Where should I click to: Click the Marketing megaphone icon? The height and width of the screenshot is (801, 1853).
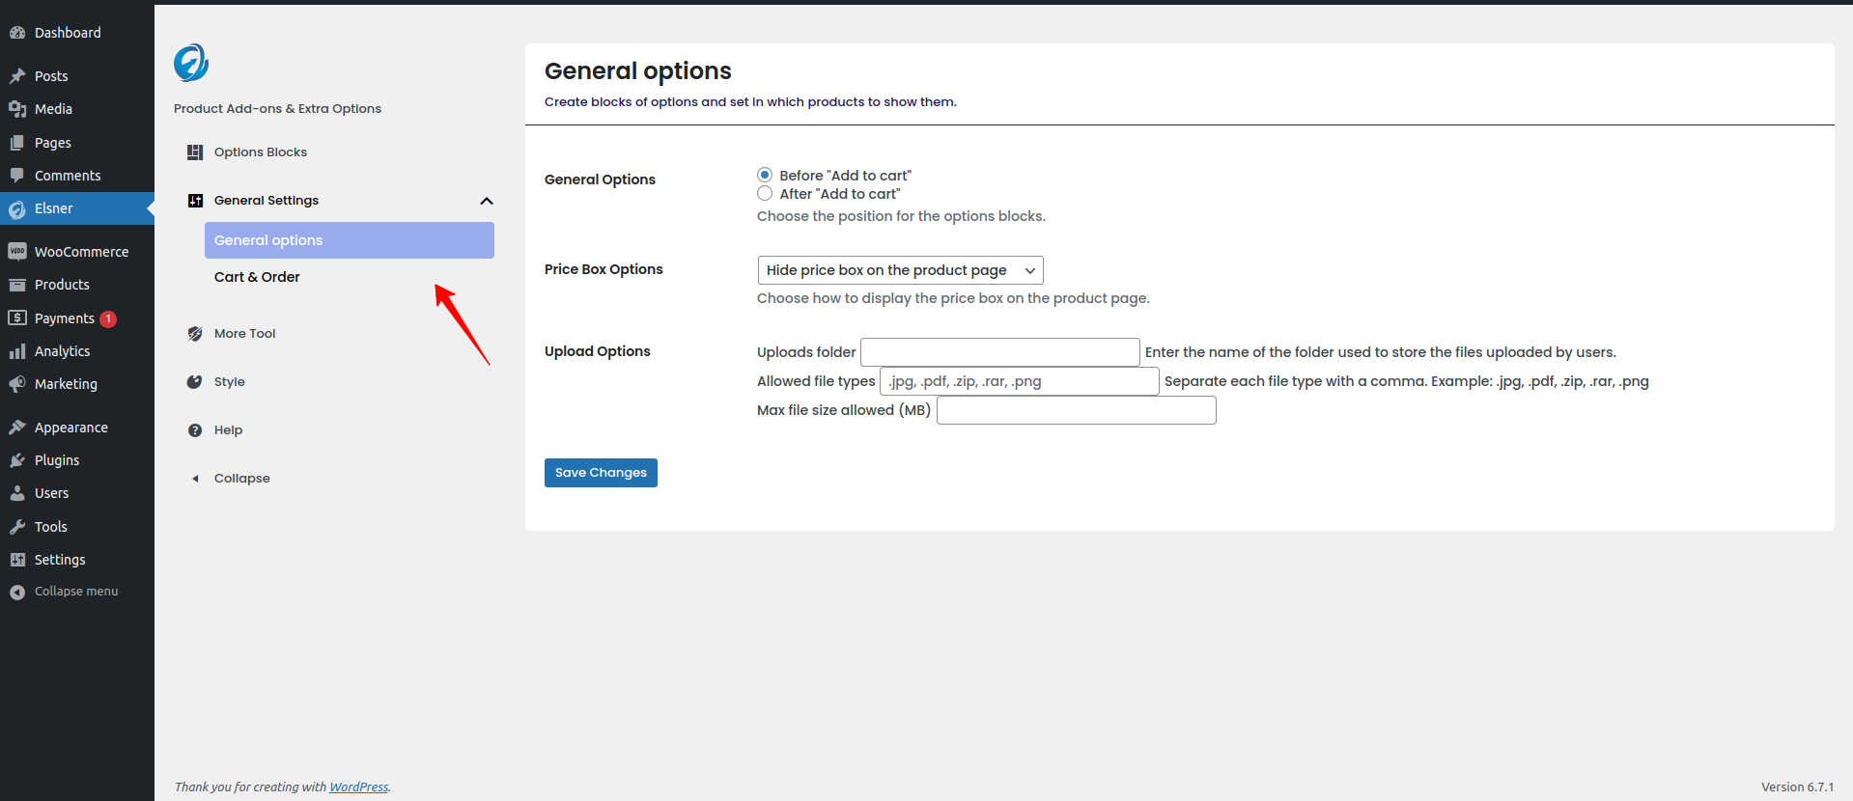17,384
